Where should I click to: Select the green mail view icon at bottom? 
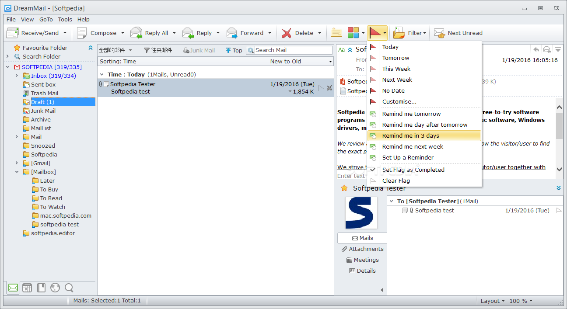(13, 288)
